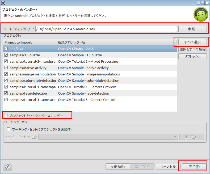The height and width of the screenshot is (174, 210).
Task: Uncheck samples/image-manipulations checkbox
Action: coord(6,74)
